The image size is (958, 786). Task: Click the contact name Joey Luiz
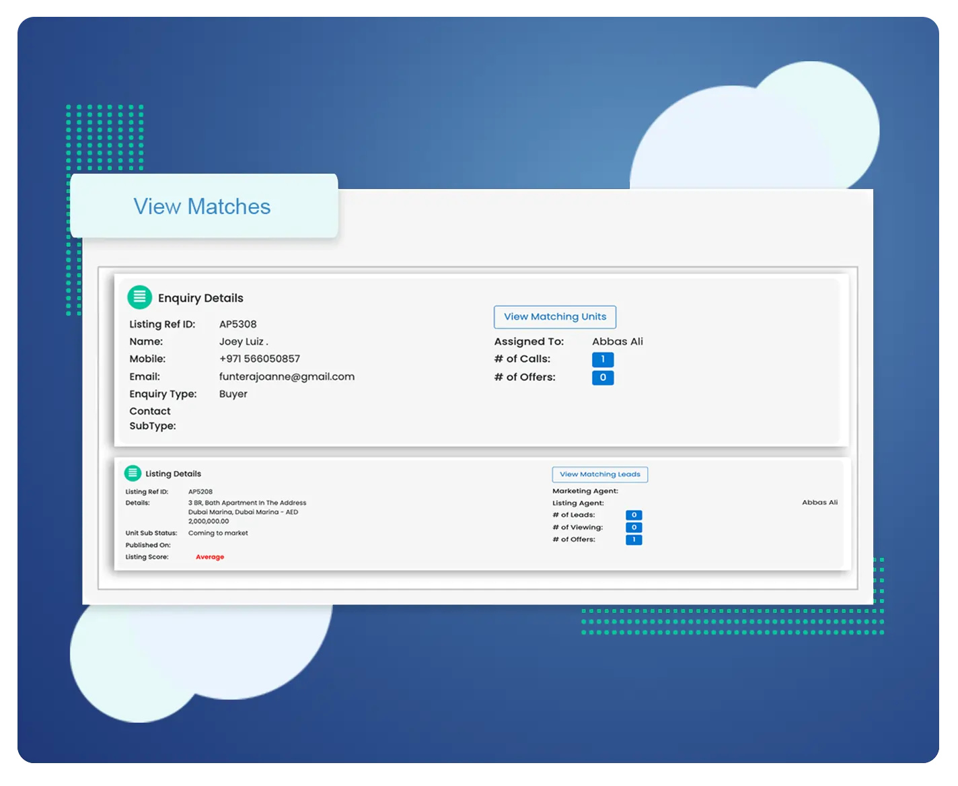242,342
